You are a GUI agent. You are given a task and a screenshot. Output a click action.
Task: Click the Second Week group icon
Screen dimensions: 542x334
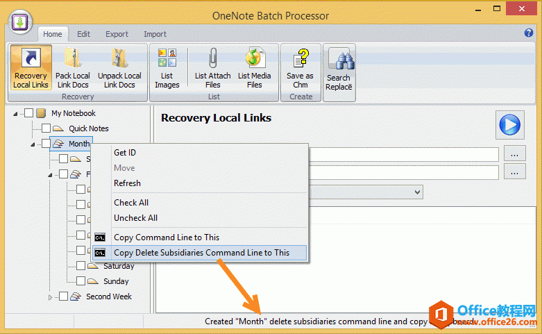click(x=76, y=297)
